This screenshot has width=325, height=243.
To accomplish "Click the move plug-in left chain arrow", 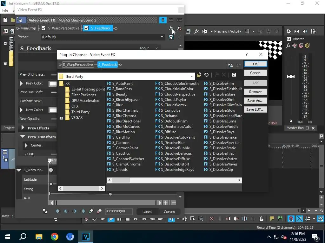I will click(x=230, y=65).
